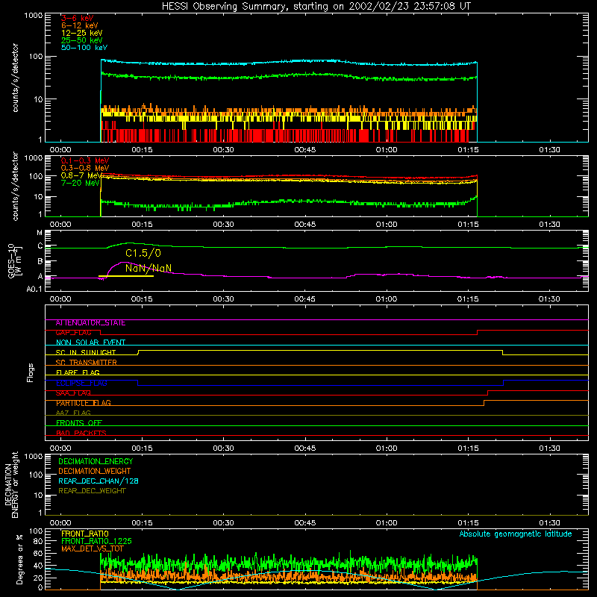The height and width of the screenshot is (597, 597).
Task: Click 01:30 tick under Flags panel
Action: click(549, 448)
